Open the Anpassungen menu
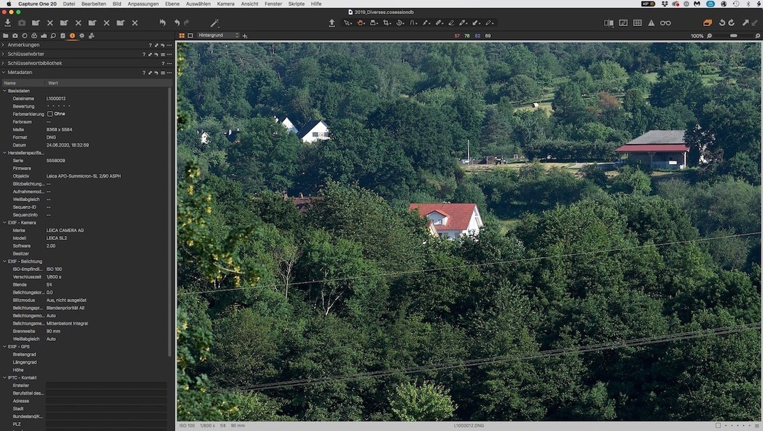The height and width of the screenshot is (431, 763). point(143,3)
